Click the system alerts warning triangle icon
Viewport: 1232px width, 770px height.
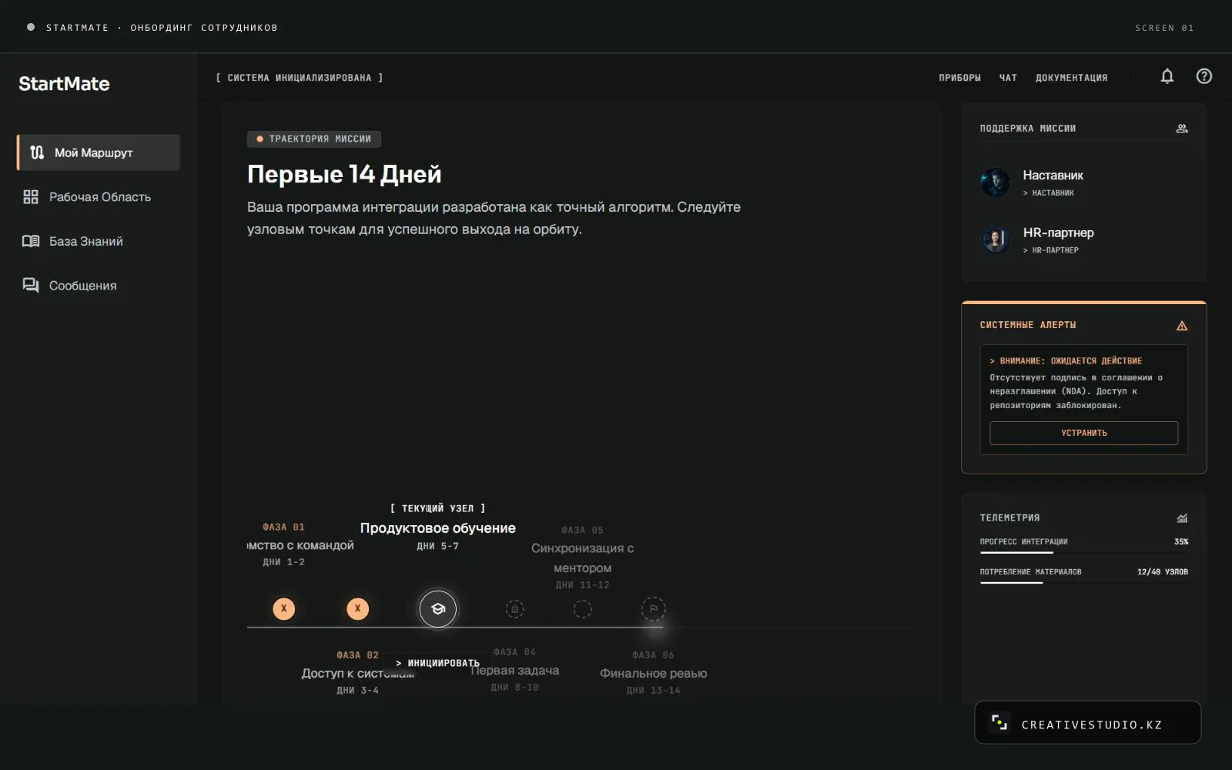(x=1182, y=326)
